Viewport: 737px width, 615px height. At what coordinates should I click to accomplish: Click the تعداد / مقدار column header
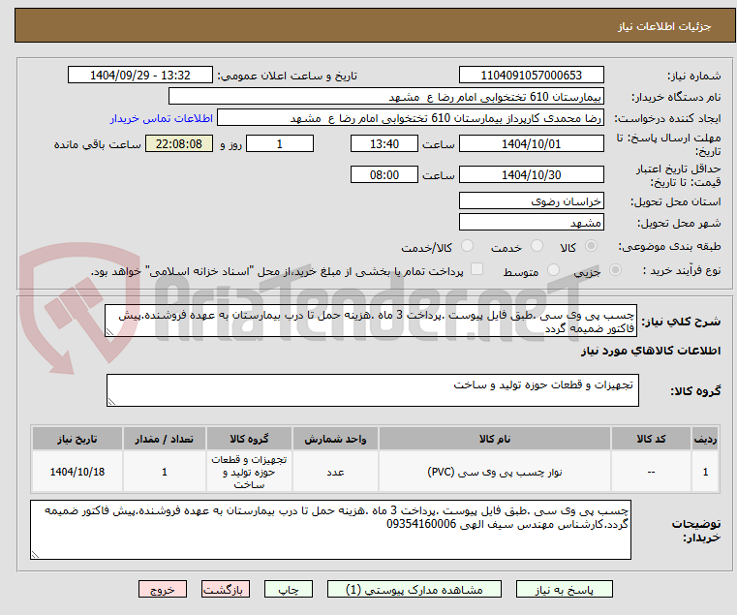(165, 439)
